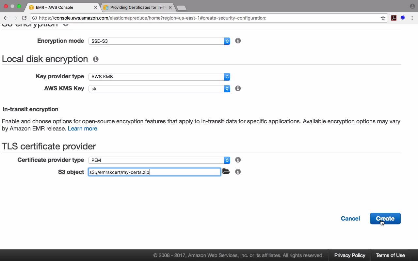
Task: Click the TLS certificate provider heading
Action: click(49, 146)
